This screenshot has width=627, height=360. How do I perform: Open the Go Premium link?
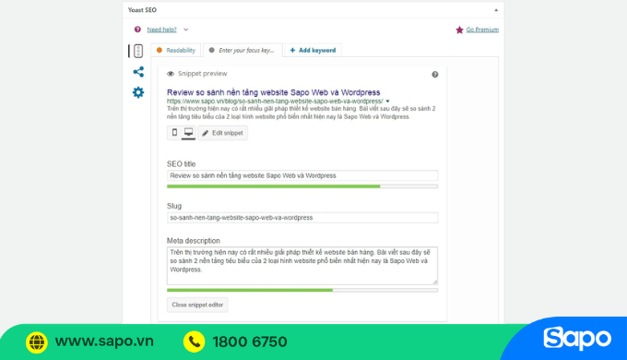[x=482, y=30]
